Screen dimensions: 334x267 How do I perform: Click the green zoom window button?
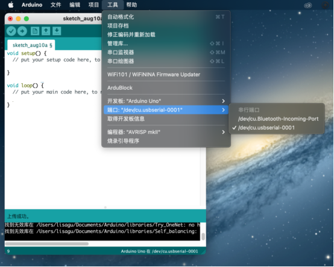tap(27, 19)
